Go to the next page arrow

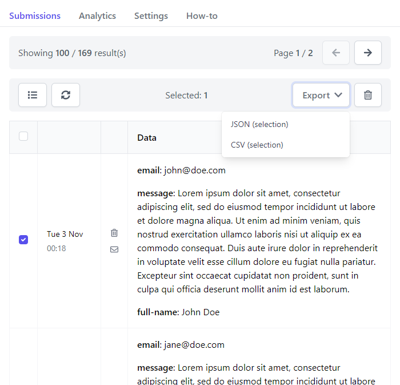(368, 53)
